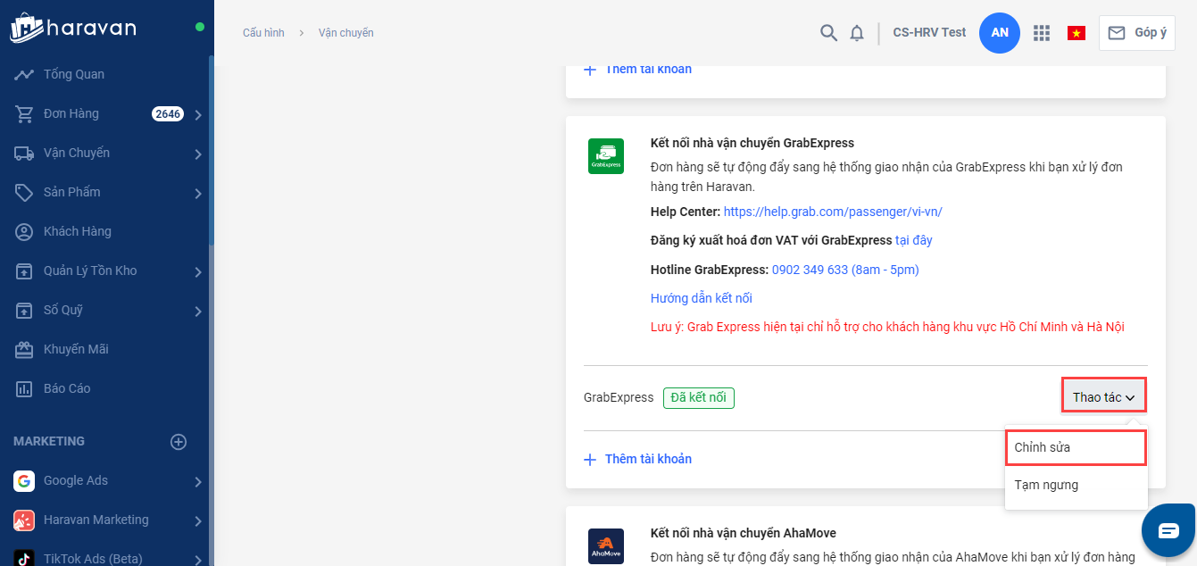Select Chỉnh sửa from the menu

click(1075, 447)
